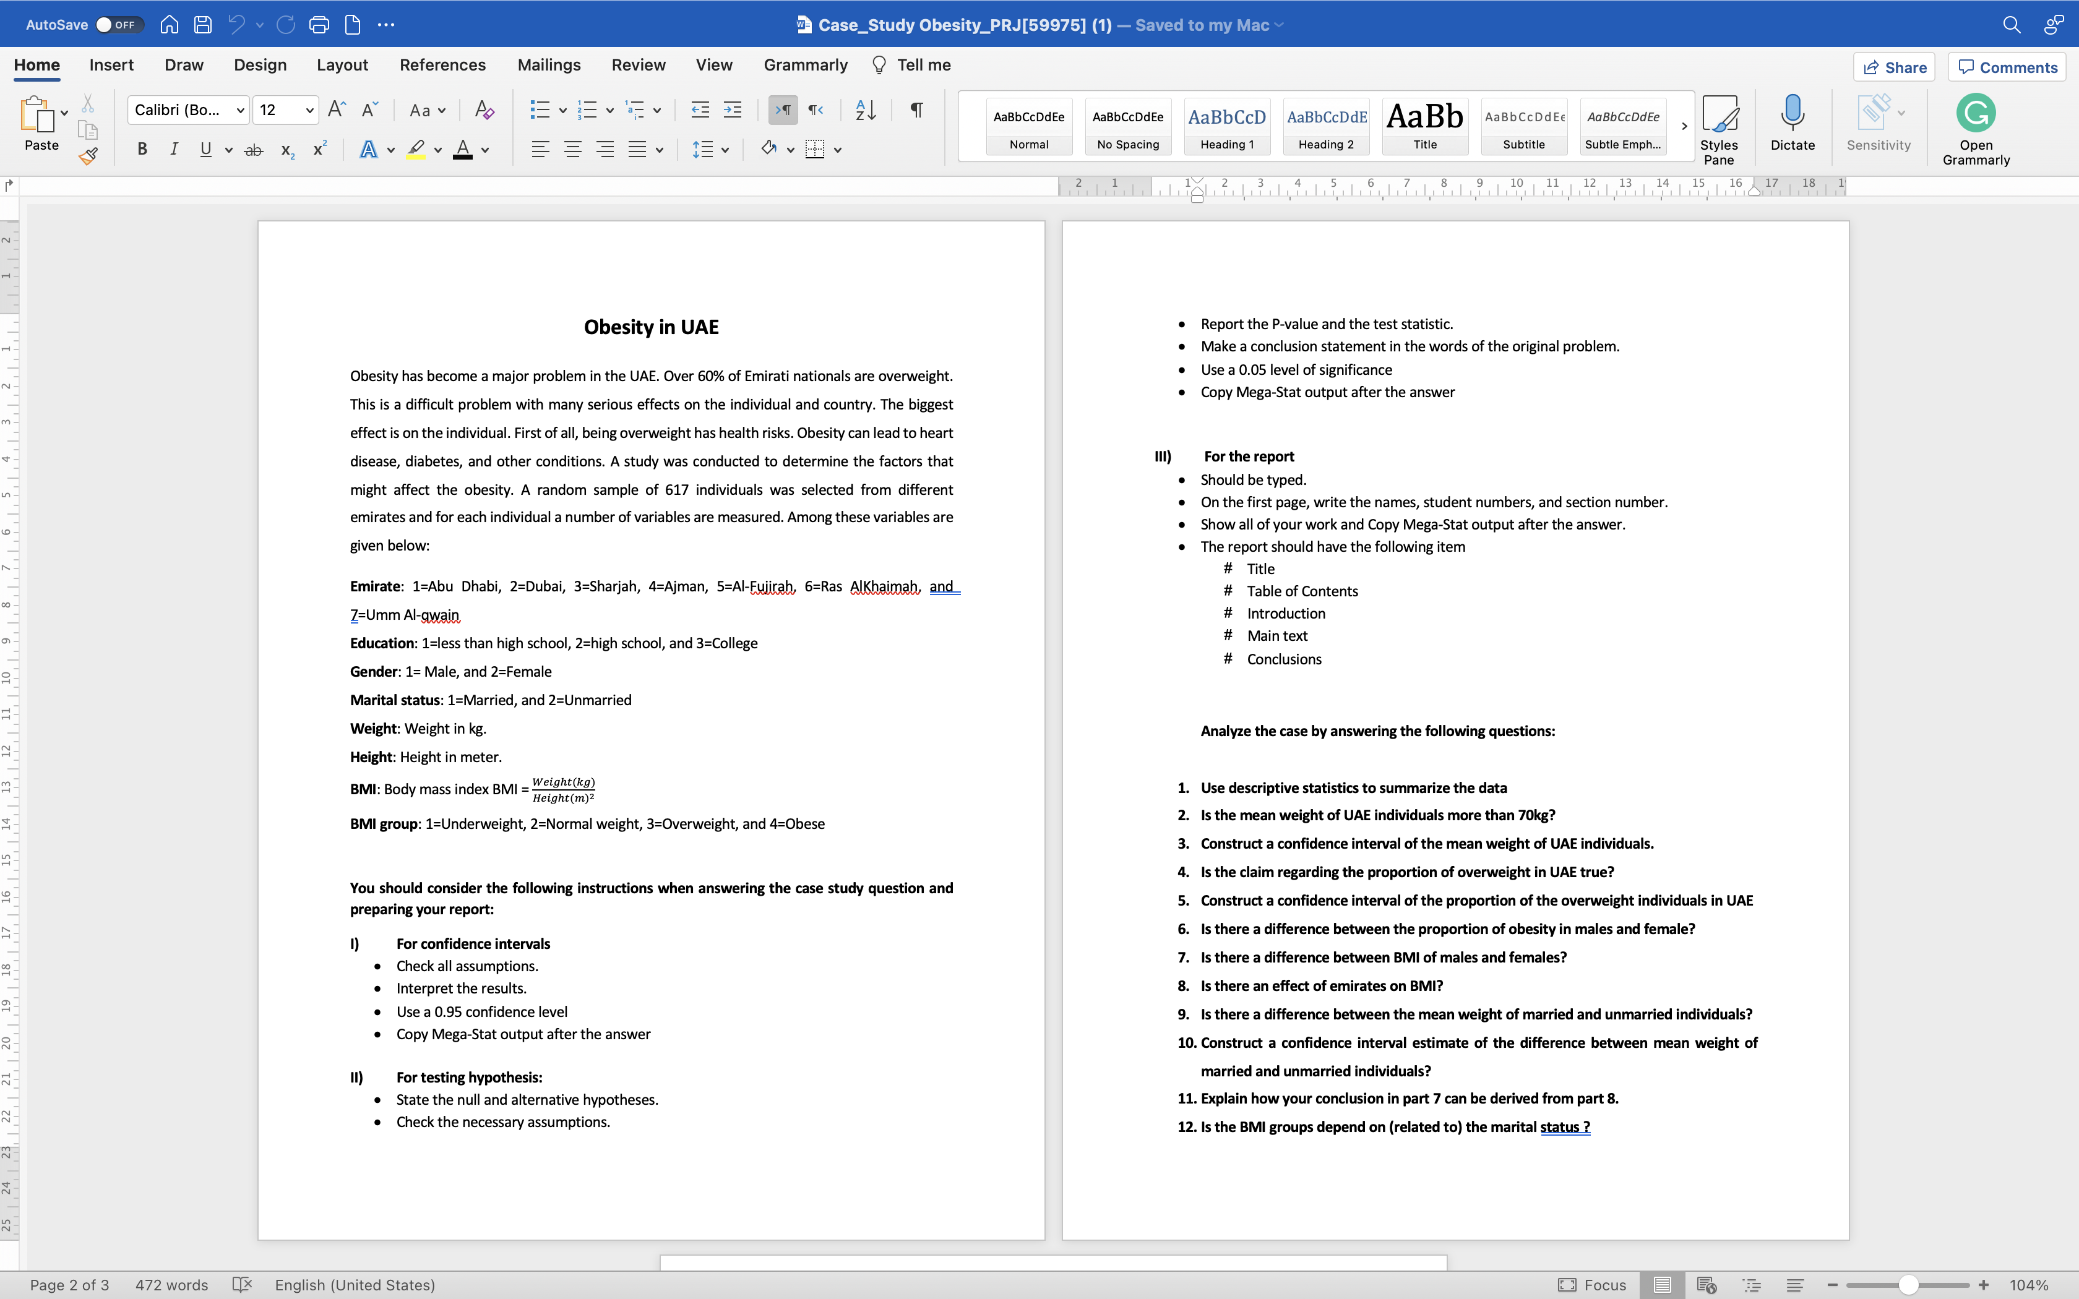Decrease font size with the smaller A icon

click(369, 109)
